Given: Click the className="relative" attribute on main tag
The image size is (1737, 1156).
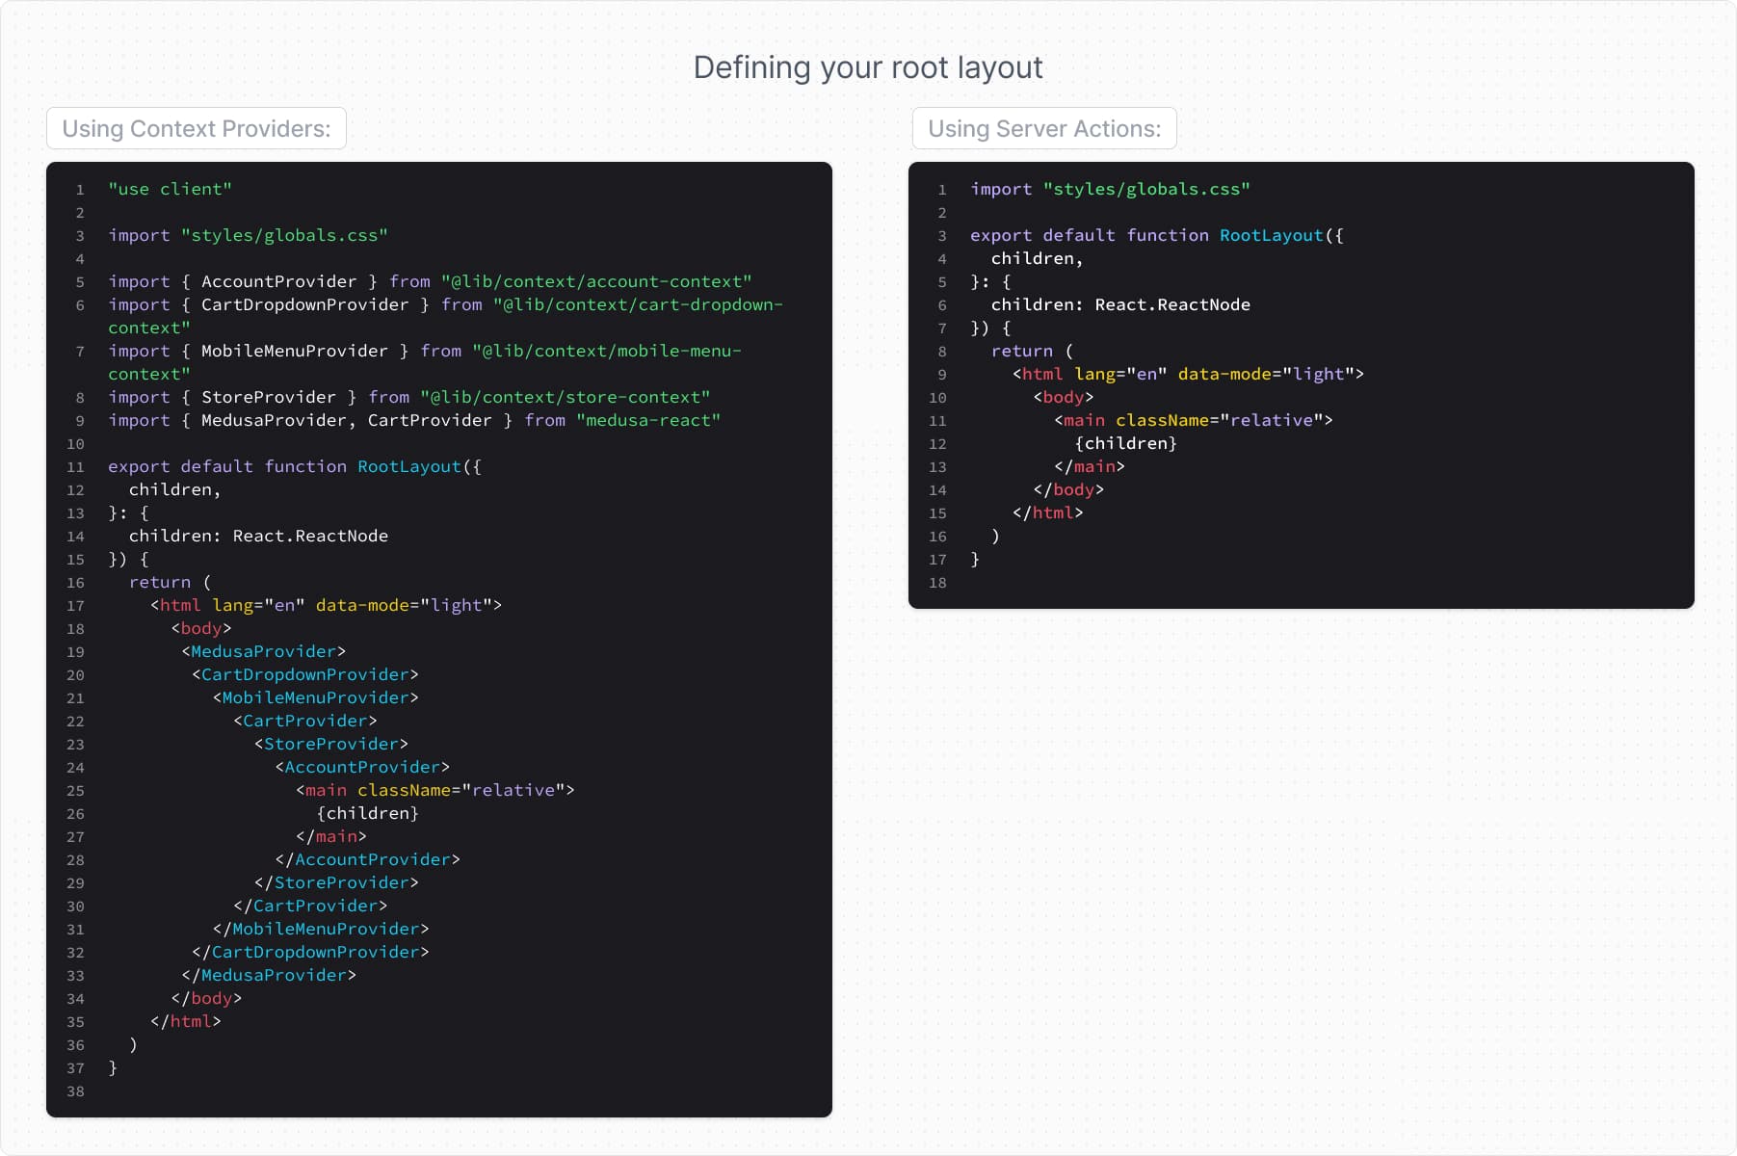Looking at the screenshot, I should [462, 790].
